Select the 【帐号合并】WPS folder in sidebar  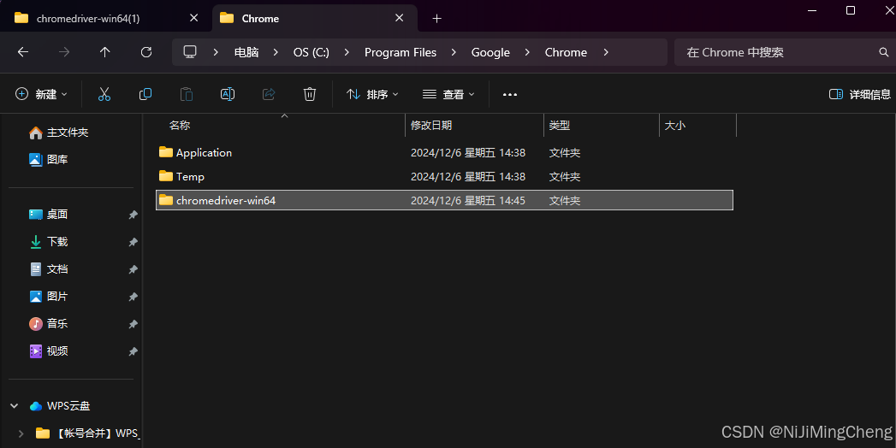86,433
